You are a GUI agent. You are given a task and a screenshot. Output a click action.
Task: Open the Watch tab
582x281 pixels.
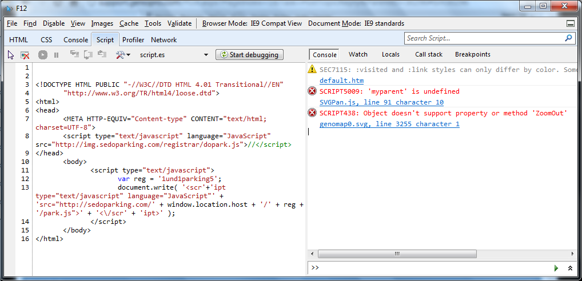tap(358, 54)
